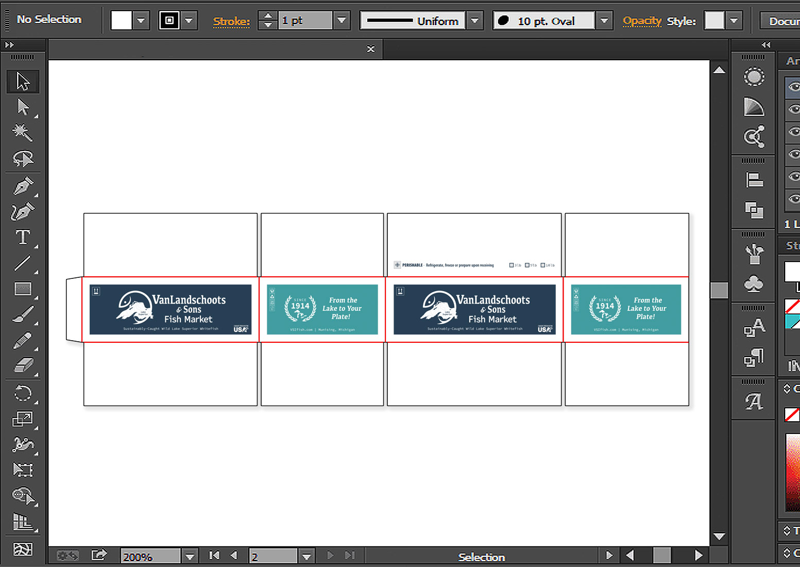Close the document tab
Image resolution: width=800 pixels, height=567 pixels.
tap(371, 49)
